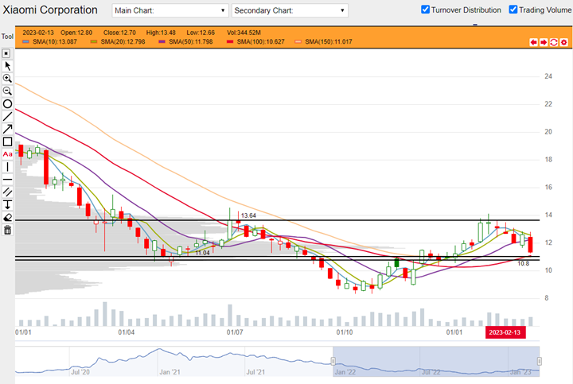Uncheck the Turnover Distribution checkbox
This screenshot has height=384, width=573.
pos(425,10)
